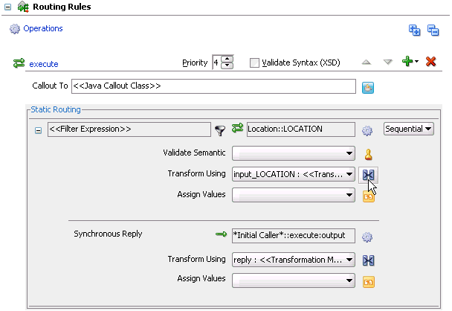This screenshot has height=311, width=452.
Task: Click gear icon beside Initial Caller output
Action: [x=367, y=237]
